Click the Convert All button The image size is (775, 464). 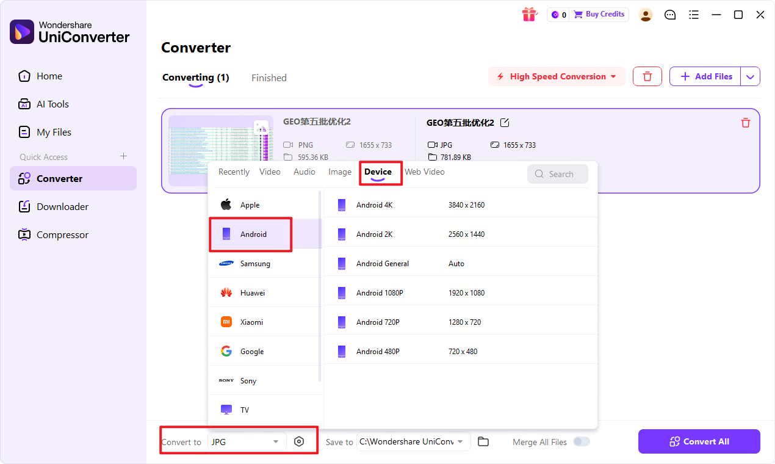pyautogui.click(x=699, y=441)
